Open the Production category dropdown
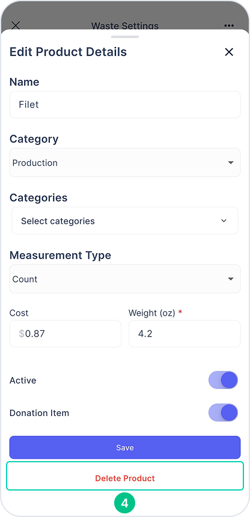Viewport: 250px width, 517px height. point(125,162)
